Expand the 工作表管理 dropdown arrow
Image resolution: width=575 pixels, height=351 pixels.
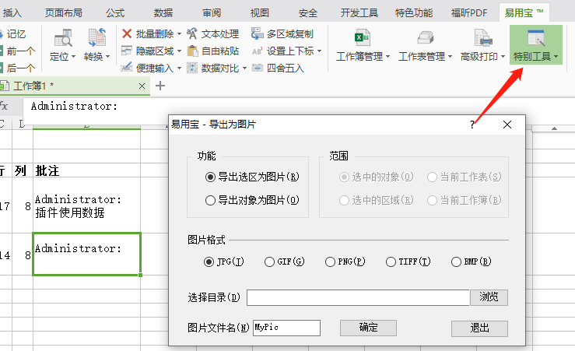450,57
